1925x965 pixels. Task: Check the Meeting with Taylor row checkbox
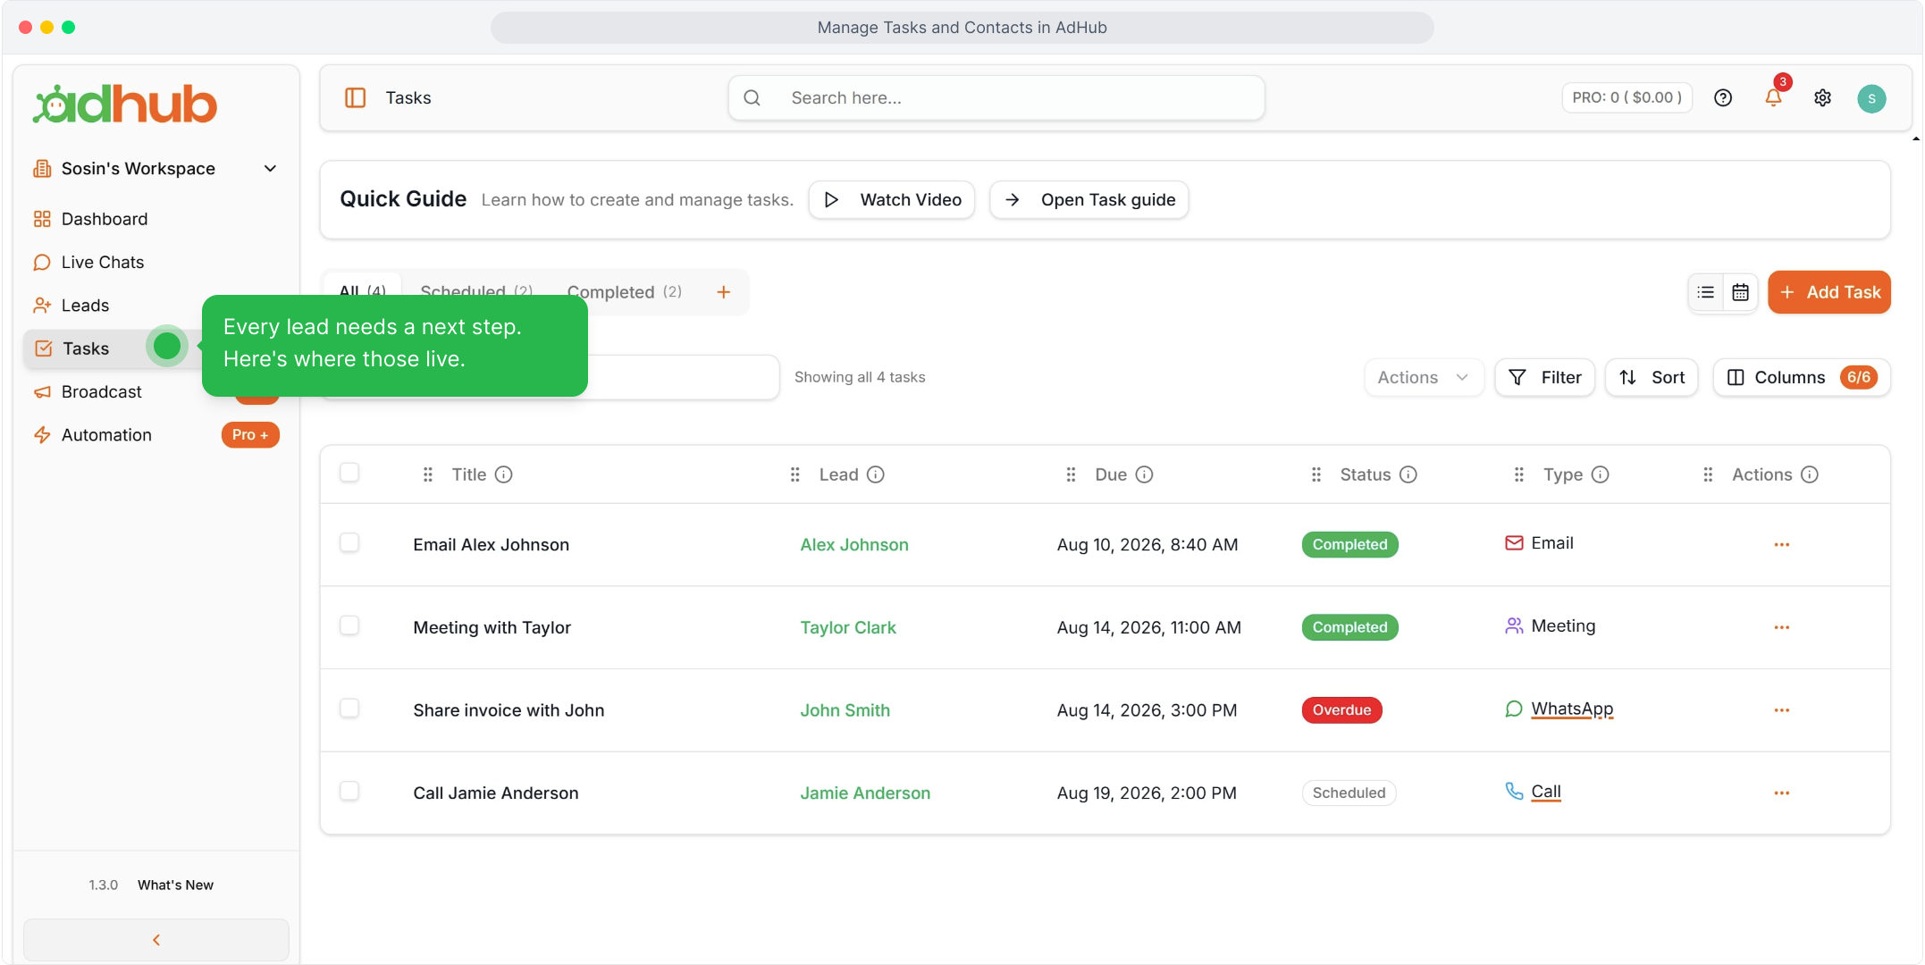tap(349, 625)
